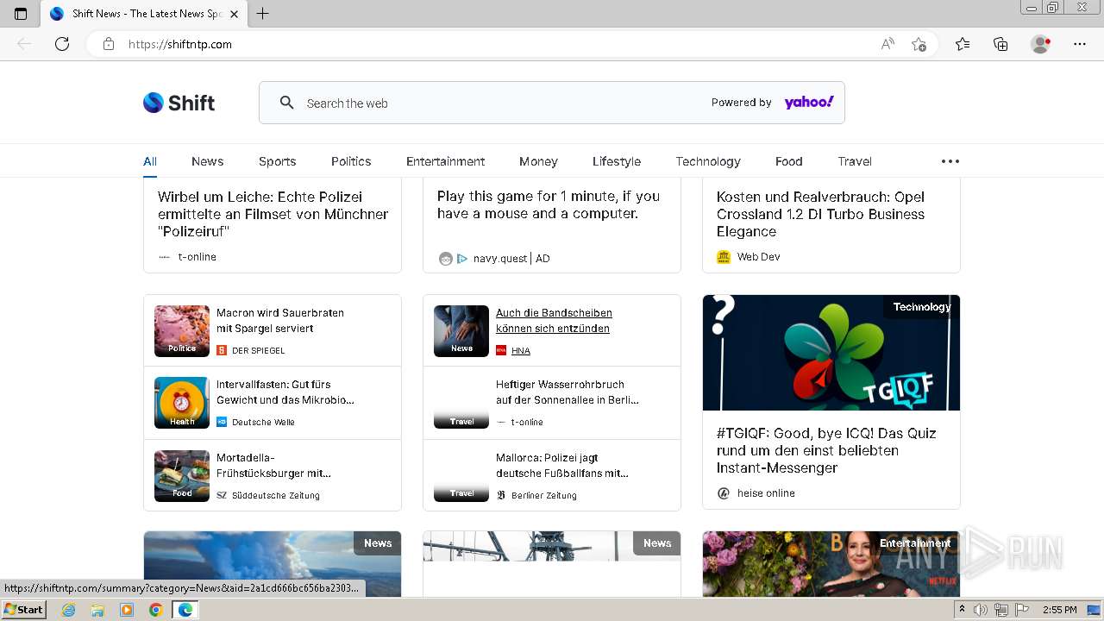Image resolution: width=1104 pixels, height=621 pixels.
Task: Open Macron wird Sauerbraten article
Action: tap(280, 321)
